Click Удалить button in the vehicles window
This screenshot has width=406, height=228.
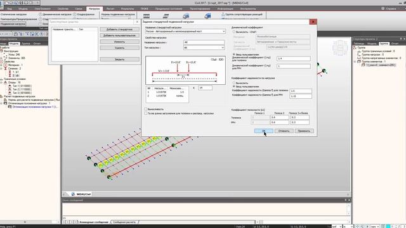119,48
